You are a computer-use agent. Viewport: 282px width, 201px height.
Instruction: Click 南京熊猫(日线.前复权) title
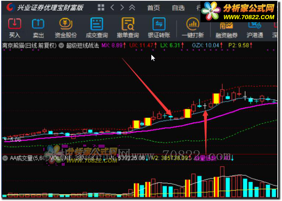pyautogui.click(x=30, y=46)
